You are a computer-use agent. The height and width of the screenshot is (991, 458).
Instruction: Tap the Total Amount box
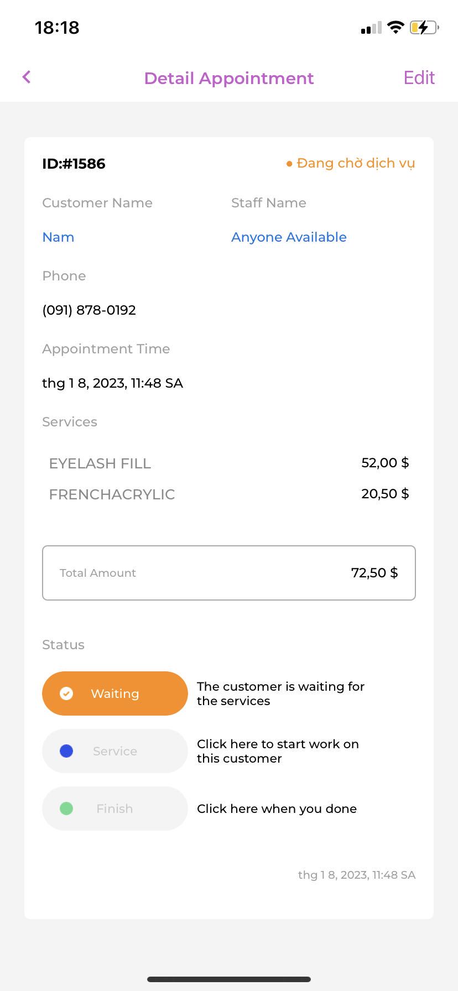click(x=228, y=573)
